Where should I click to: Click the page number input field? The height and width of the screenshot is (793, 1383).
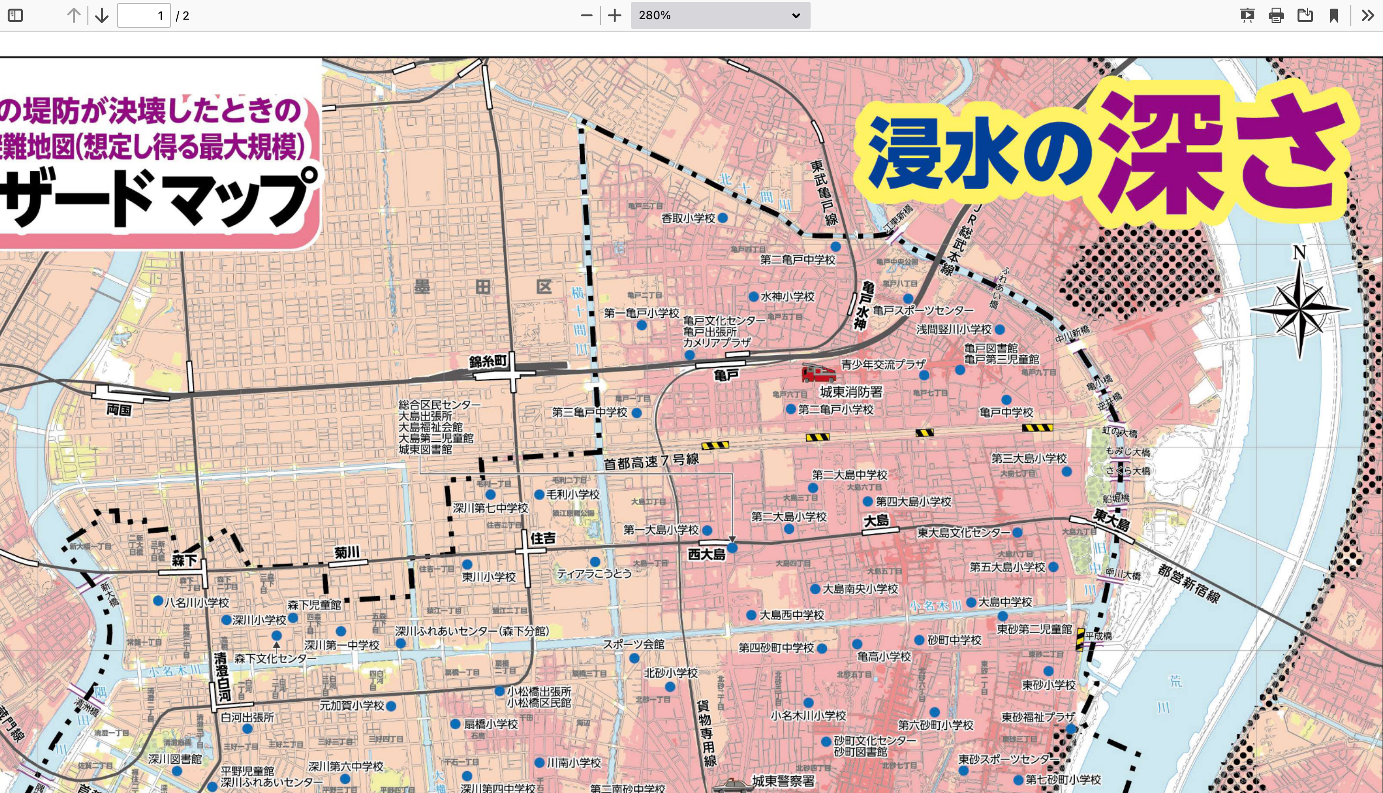(144, 15)
